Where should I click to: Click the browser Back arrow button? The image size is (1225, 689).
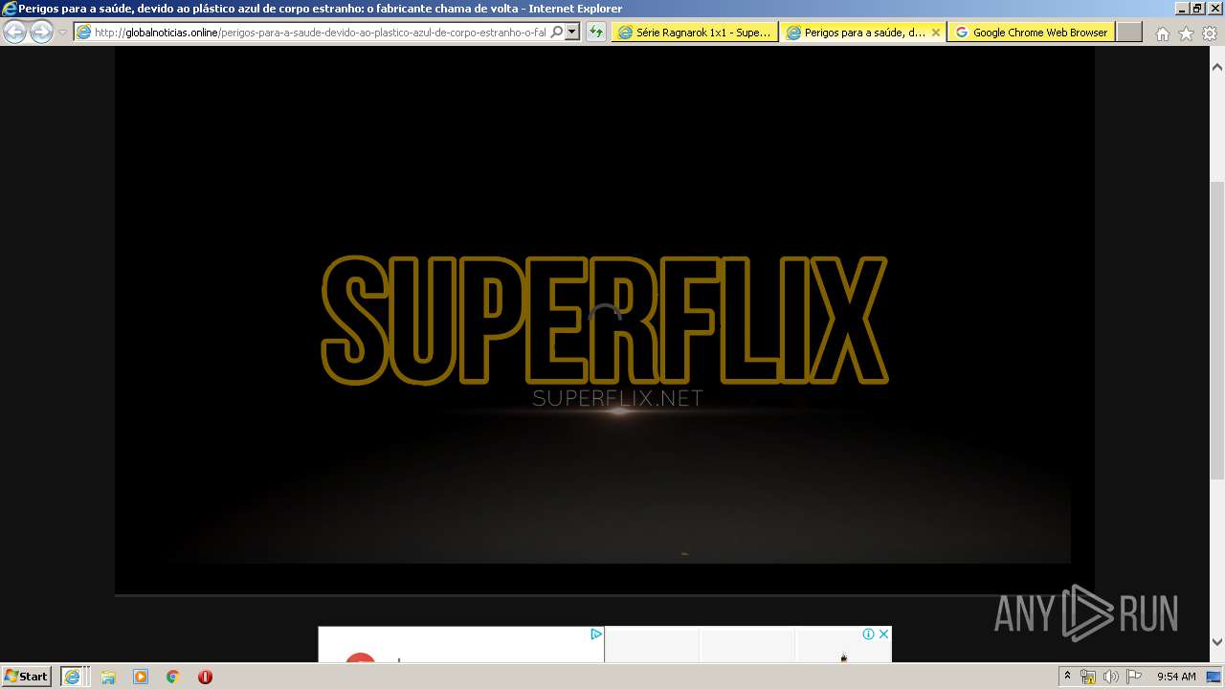15,32
